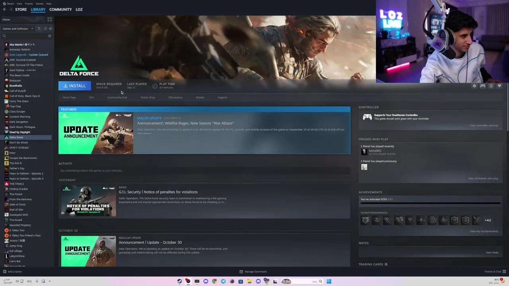The image size is (509, 286).
Task: Open the Points Shop link
Action: pyautogui.click(x=148, y=97)
